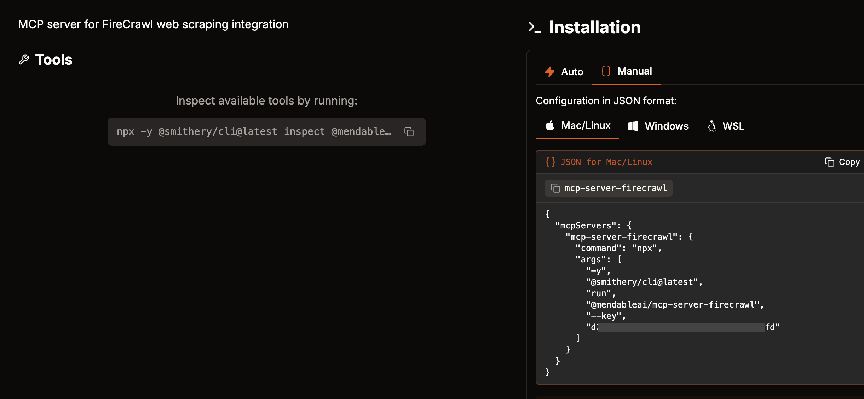Click the redacted API key line

tap(683, 327)
